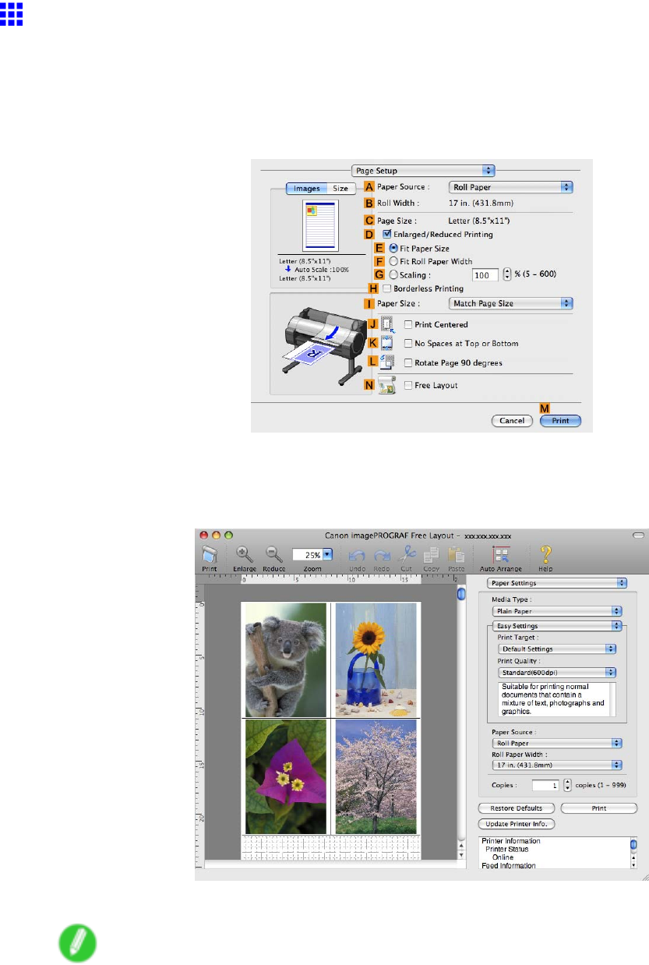Click the Undo arrow icon
The width and height of the screenshot is (649, 965).
[x=358, y=555]
